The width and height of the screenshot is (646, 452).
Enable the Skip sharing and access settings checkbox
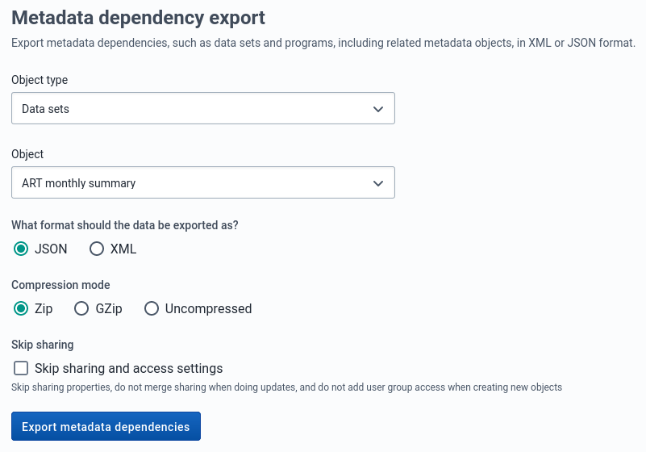tap(22, 368)
